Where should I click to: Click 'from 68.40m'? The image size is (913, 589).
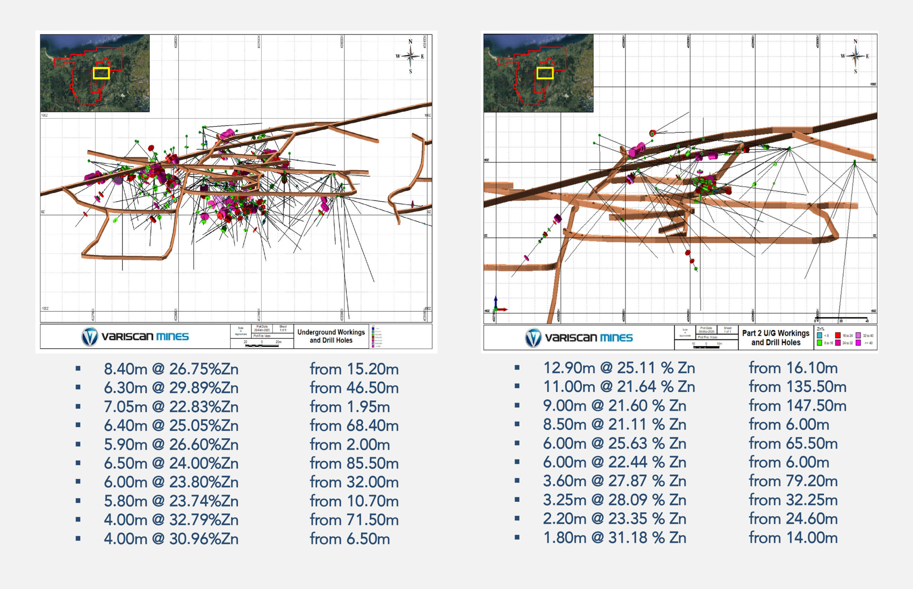354,425
